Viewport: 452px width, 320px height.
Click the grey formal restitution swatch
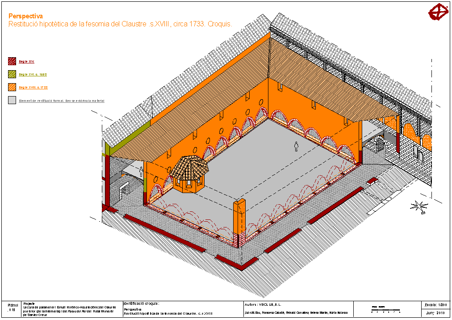[x=12, y=101]
